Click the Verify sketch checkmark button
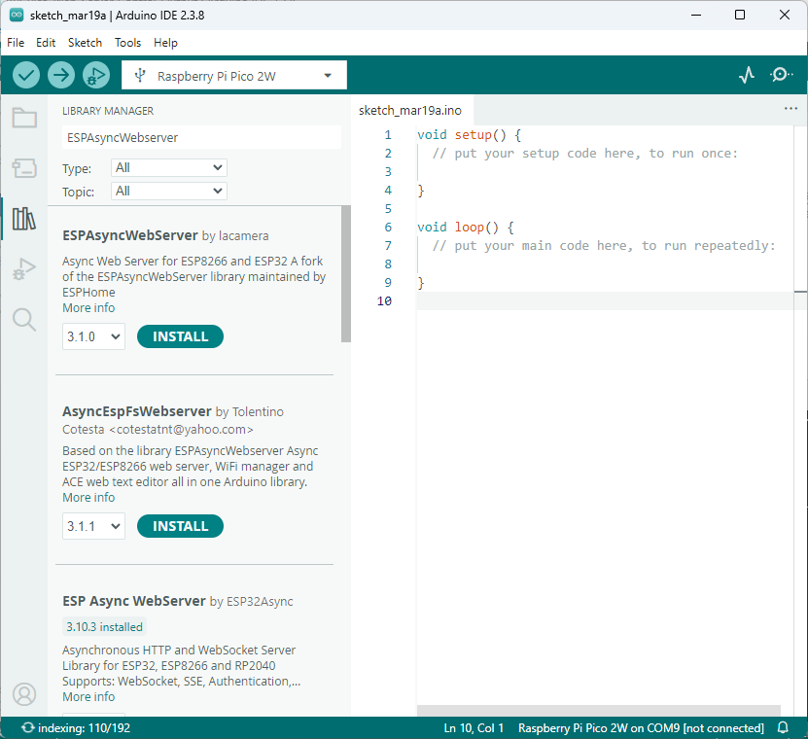 point(26,75)
